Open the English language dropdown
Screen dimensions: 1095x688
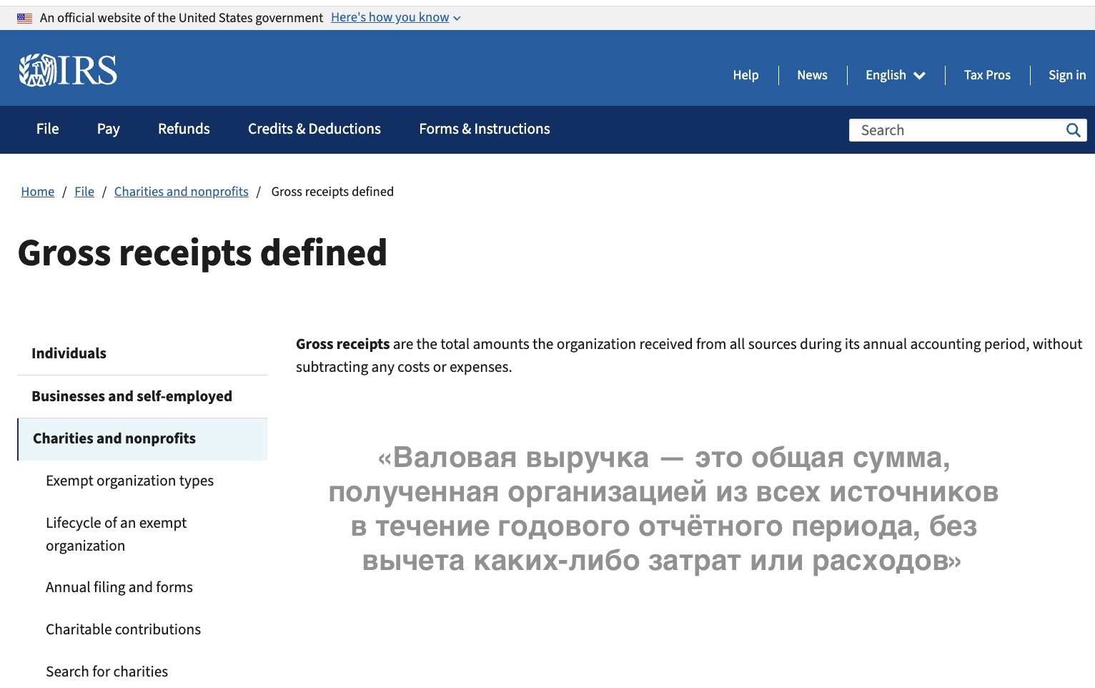point(896,75)
